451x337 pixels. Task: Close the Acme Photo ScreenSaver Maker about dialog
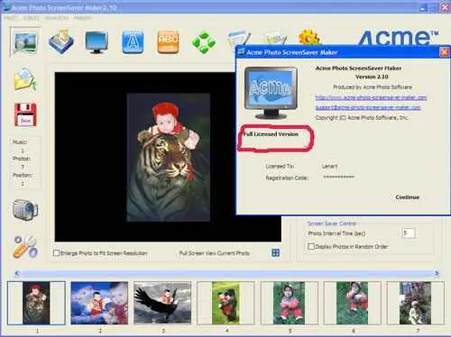click(444, 52)
